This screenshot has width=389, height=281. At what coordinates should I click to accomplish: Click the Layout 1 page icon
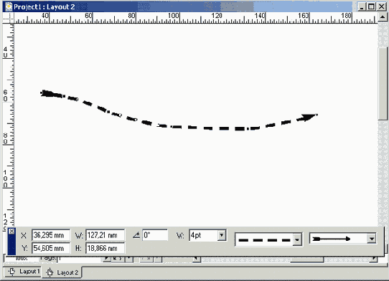coord(12,272)
